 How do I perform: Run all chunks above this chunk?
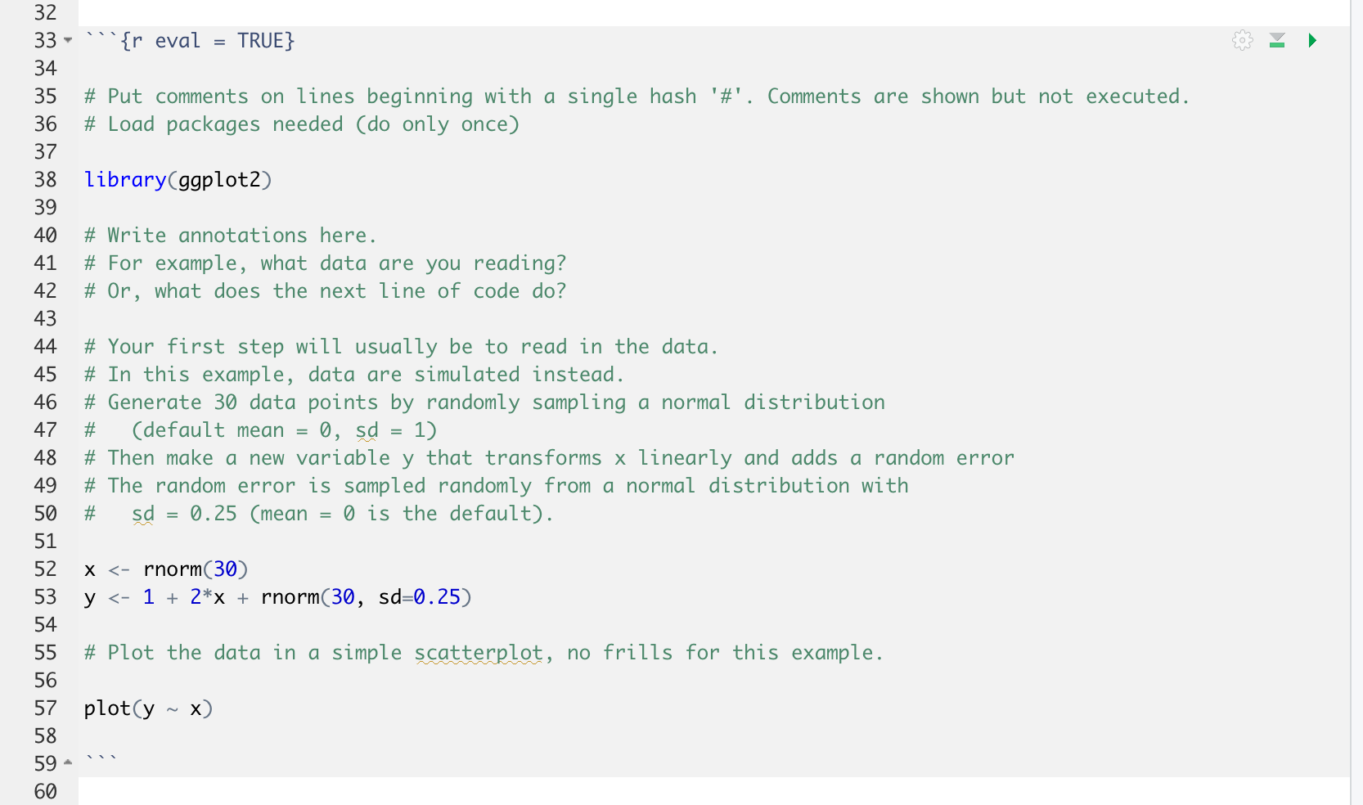click(1276, 40)
